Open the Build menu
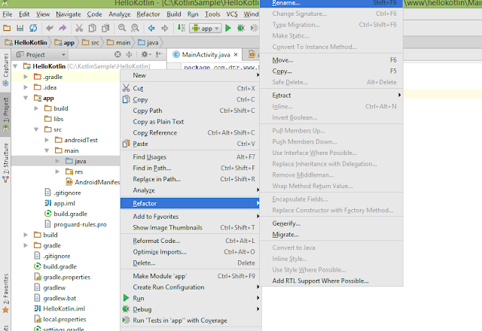This screenshot has height=331, width=482. pos(174,14)
